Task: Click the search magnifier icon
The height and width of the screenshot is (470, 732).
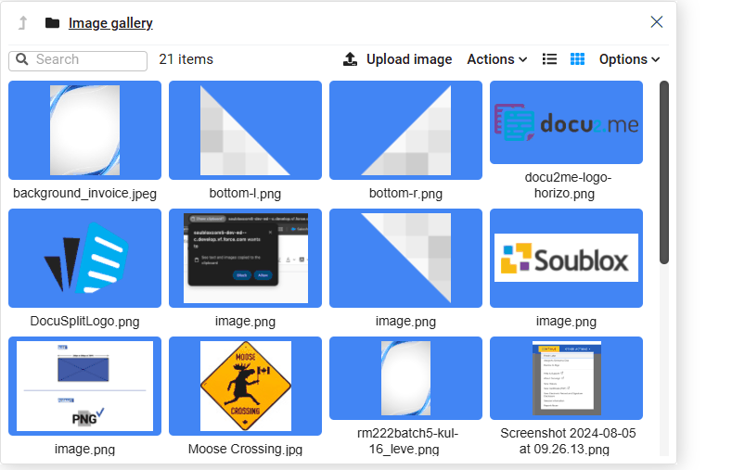Action: click(21, 59)
